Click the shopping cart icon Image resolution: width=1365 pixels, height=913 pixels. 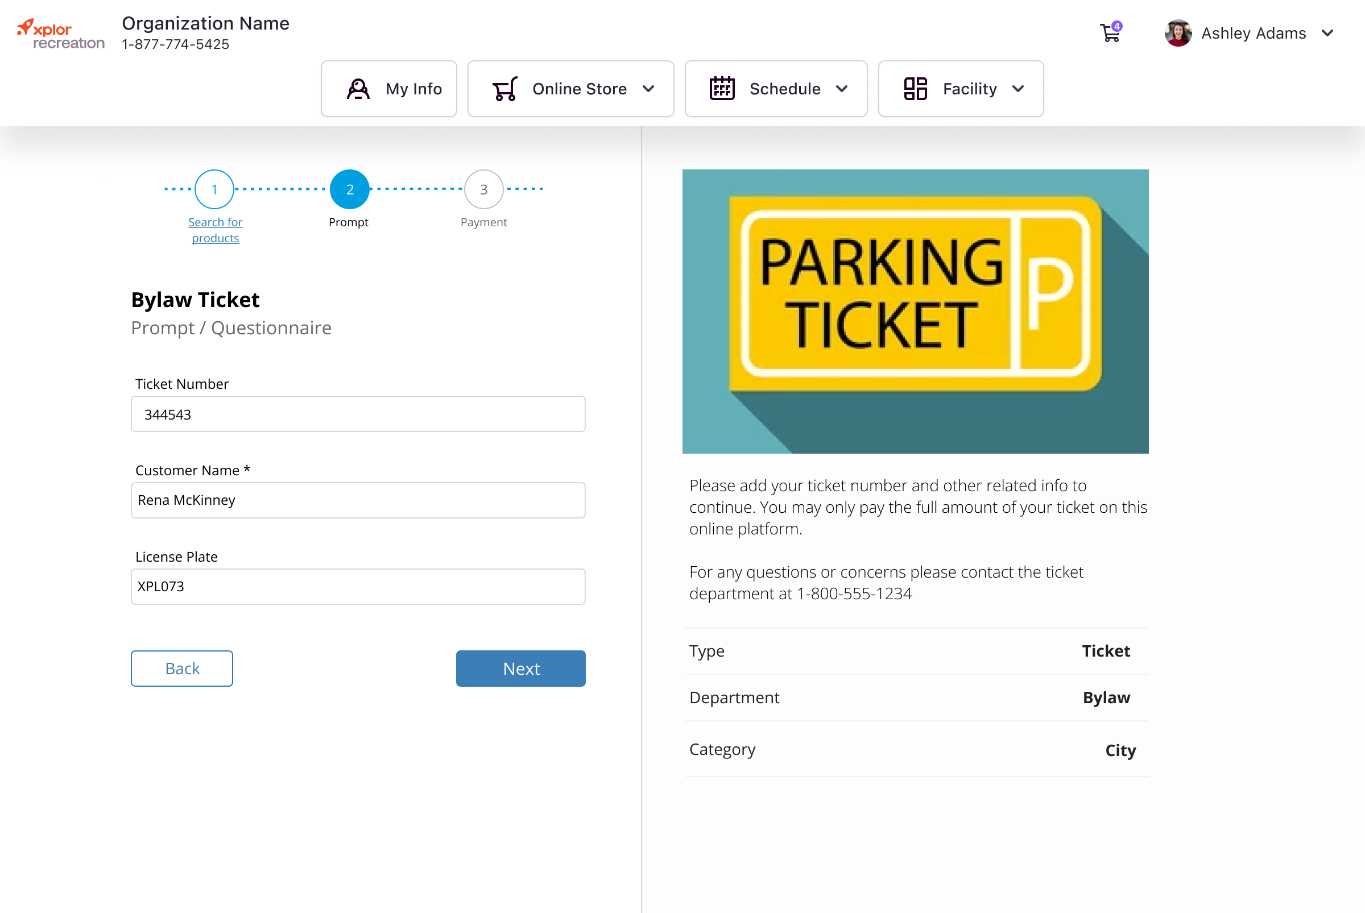tap(1110, 32)
